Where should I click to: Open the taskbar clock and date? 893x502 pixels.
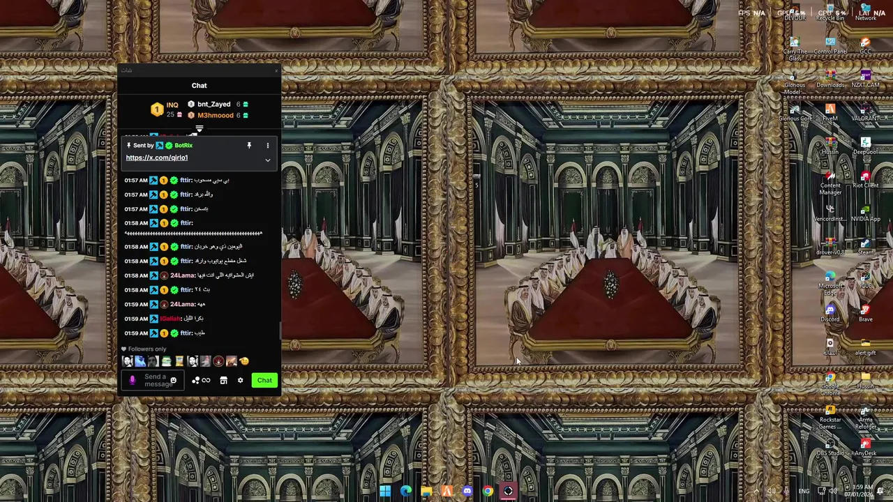click(x=860, y=492)
